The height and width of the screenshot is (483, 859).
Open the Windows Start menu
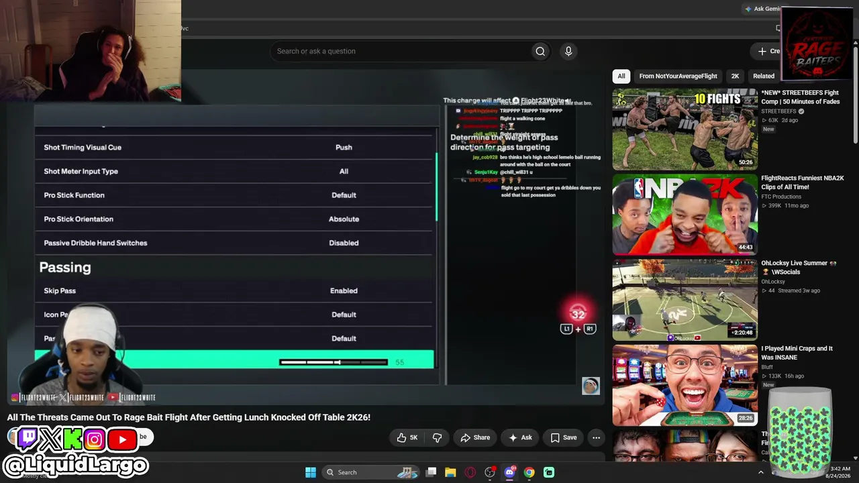click(310, 472)
